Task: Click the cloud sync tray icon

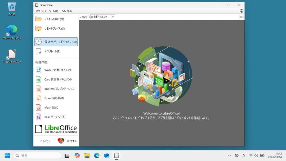Action: tap(236, 155)
